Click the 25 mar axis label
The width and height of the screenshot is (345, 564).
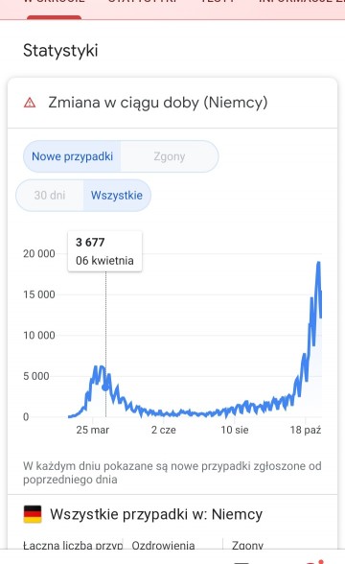click(x=92, y=430)
